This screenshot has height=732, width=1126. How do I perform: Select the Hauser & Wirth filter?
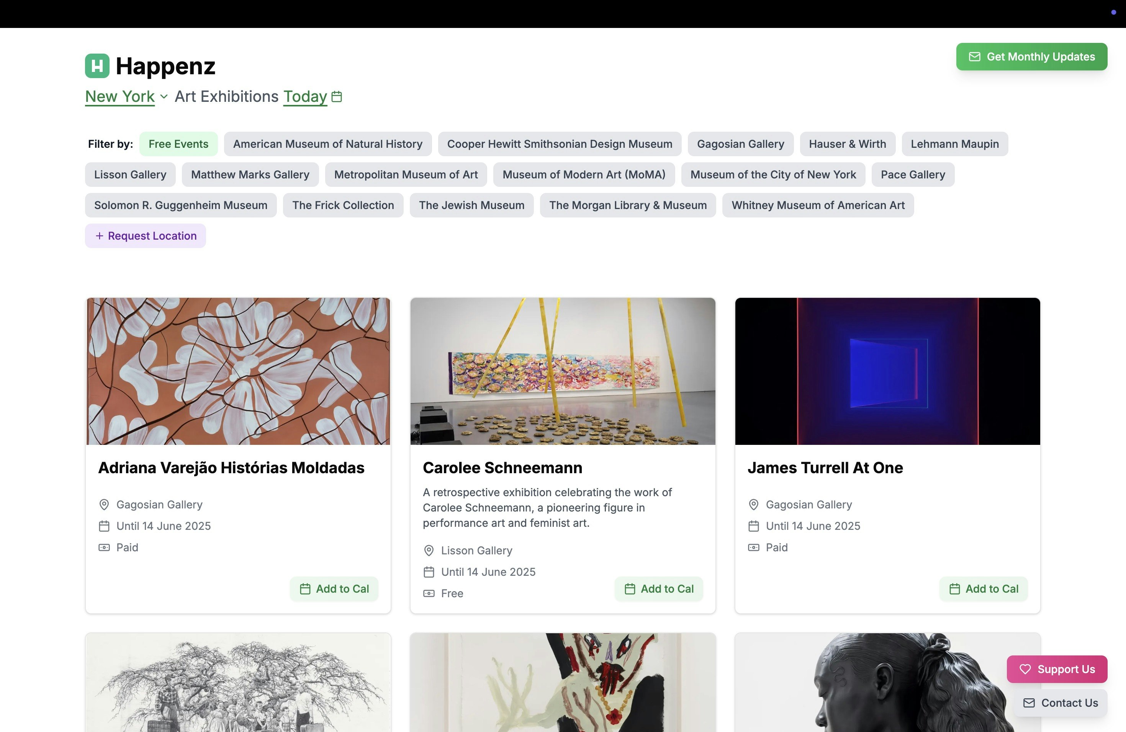[847, 144]
